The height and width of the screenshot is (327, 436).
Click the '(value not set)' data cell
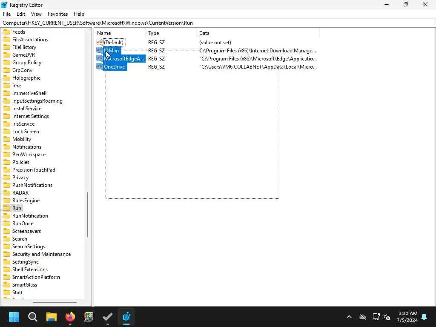(215, 43)
